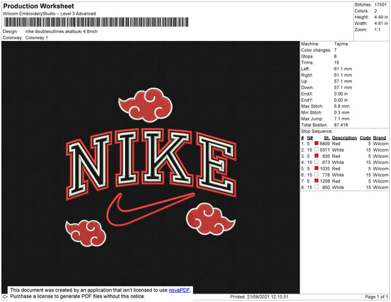Click the EndY label

pos(307,100)
